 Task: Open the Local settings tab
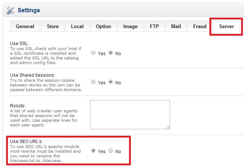coord(77,26)
